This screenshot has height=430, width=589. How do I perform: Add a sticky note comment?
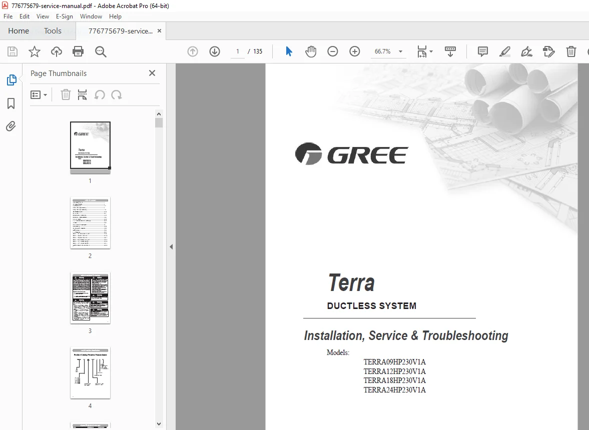(x=483, y=51)
